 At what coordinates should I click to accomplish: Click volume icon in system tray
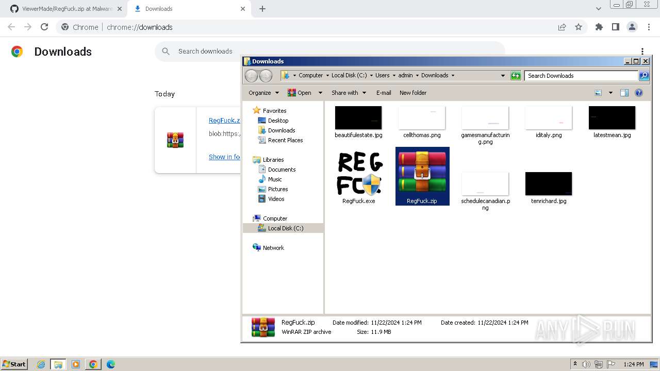(x=586, y=364)
